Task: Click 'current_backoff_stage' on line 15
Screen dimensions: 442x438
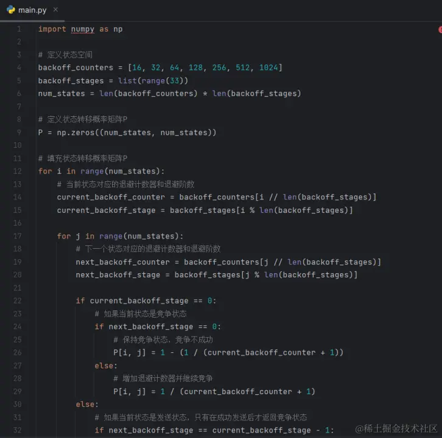Action: click(106, 210)
